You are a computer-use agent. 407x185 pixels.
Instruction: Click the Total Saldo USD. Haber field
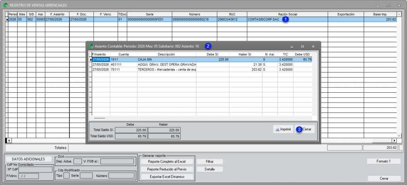pos(164,136)
